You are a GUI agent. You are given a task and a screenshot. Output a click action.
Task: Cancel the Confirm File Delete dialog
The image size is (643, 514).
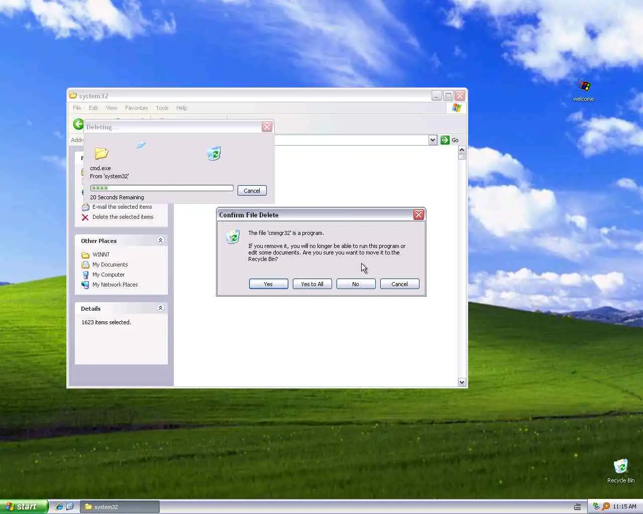[x=399, y=284]
